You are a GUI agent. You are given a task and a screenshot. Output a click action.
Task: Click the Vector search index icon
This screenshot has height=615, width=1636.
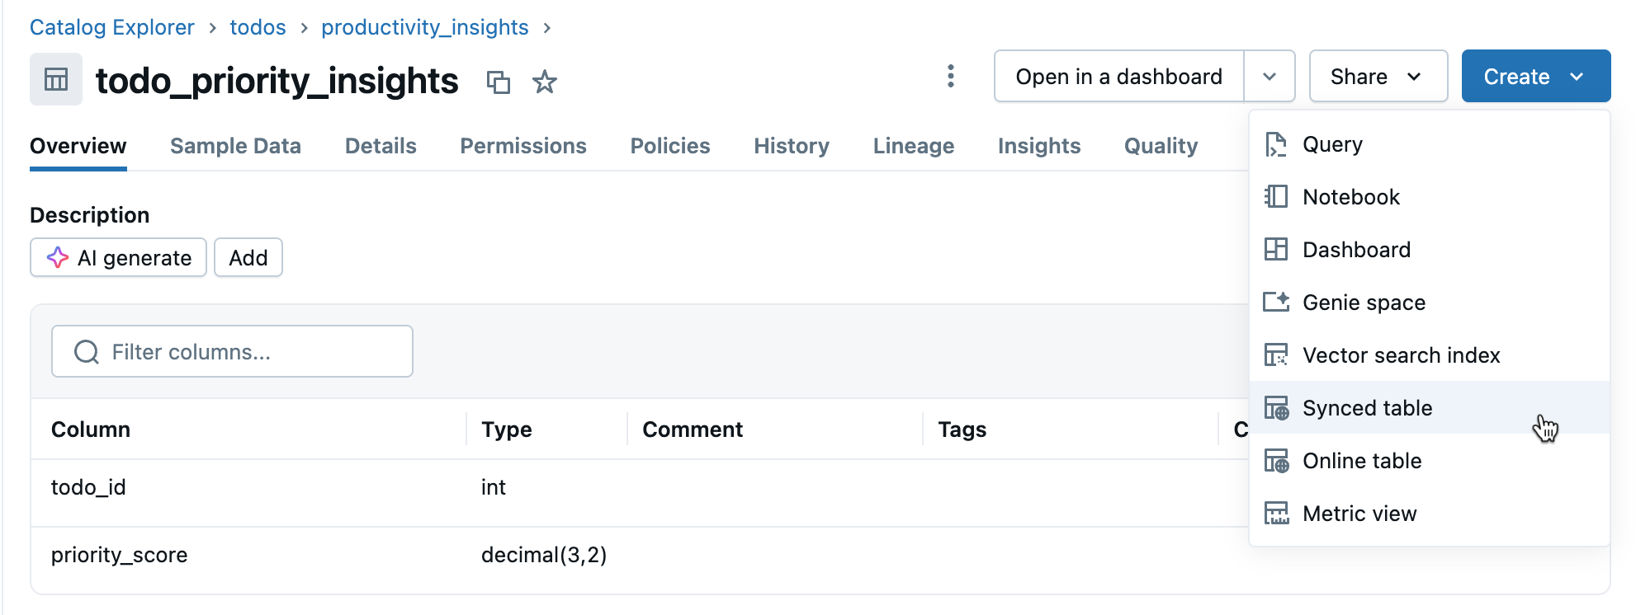[1276, 355]
